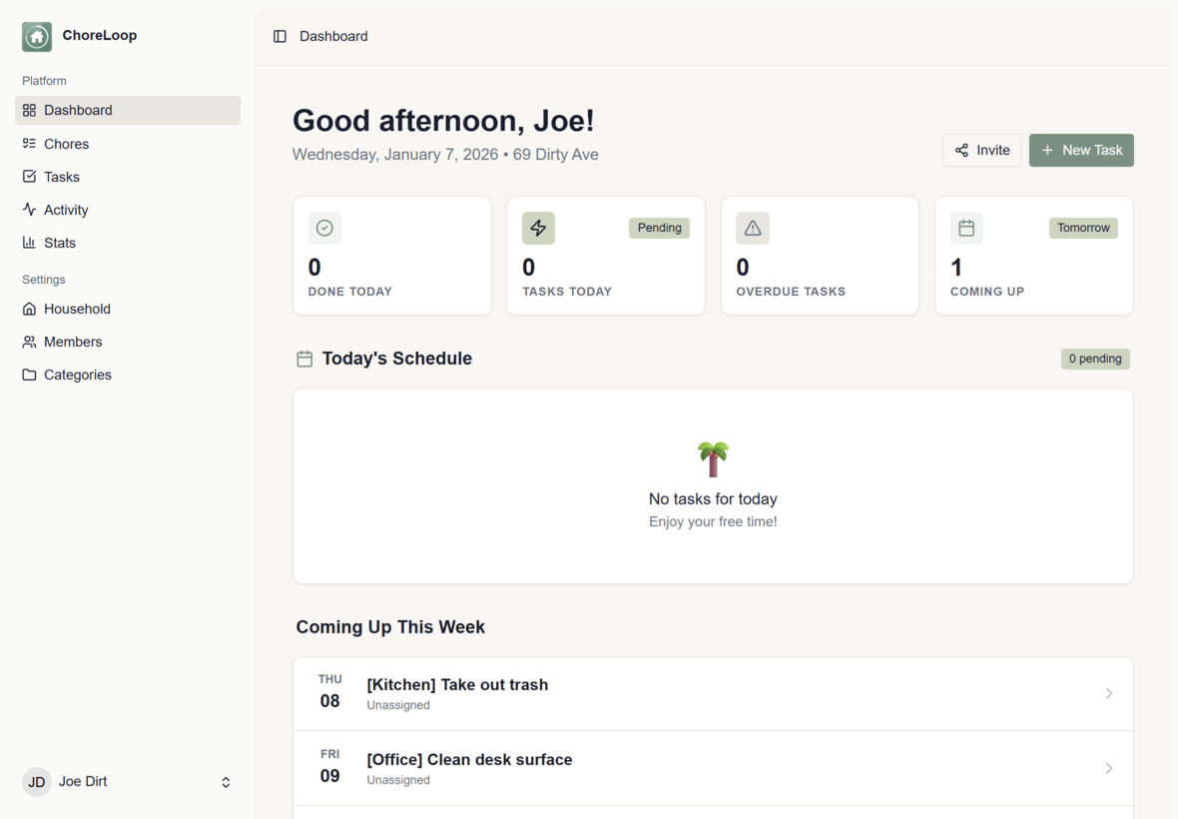
Task: Open Household settings
Action: click(x=128, y=309)
